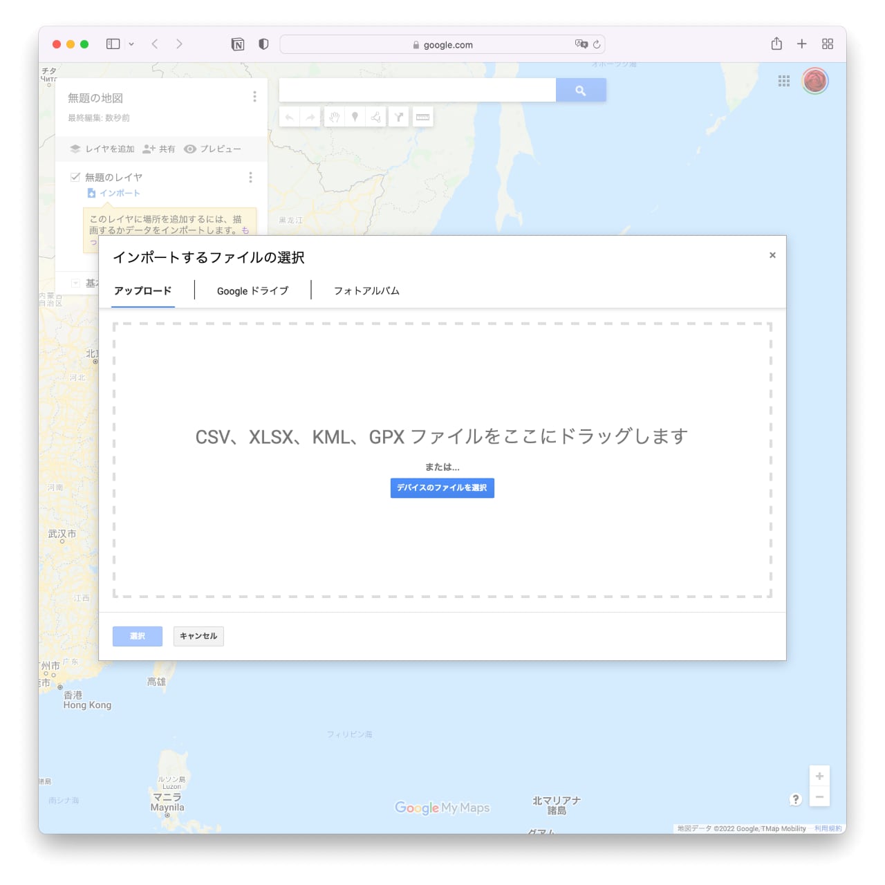Click the translate icon in address bar

(x=581, y=44)
